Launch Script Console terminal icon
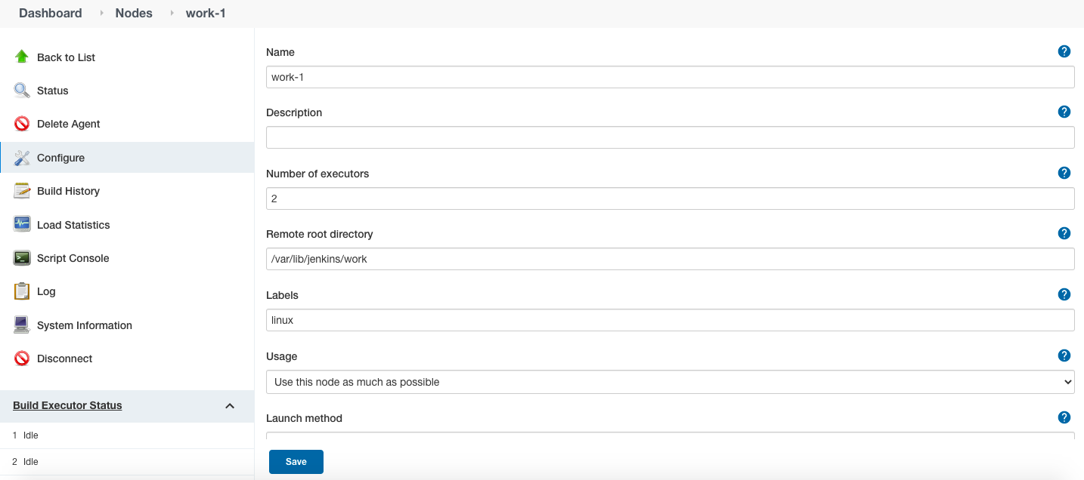Screen dimensions: 1084x480 pos(22,258)
